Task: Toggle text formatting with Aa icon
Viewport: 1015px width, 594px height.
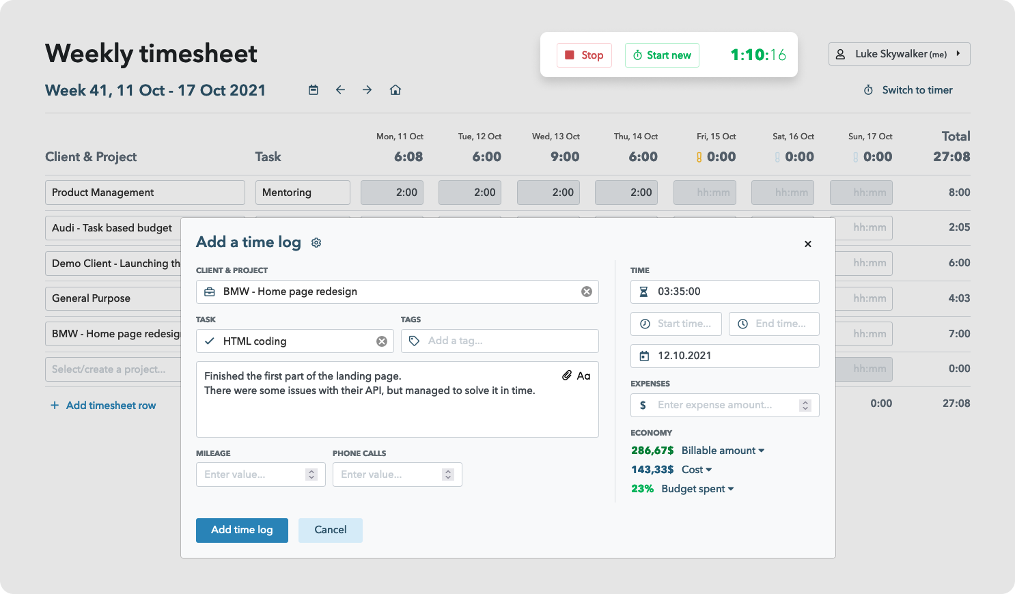Action: point(584,376)
